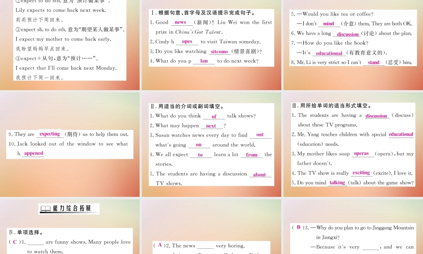Viewport: 423px width, 254px height.
Task: Click the pink answer 'operas'
Action: click(x=361, y=154)
